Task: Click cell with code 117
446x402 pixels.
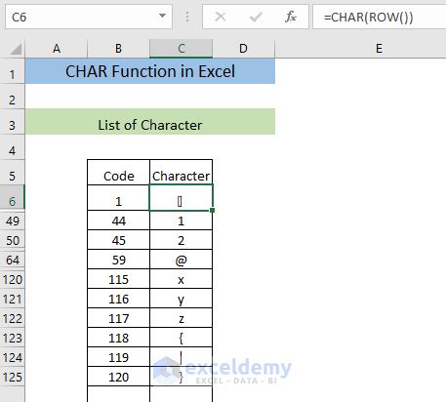Action: pos(118,318)
